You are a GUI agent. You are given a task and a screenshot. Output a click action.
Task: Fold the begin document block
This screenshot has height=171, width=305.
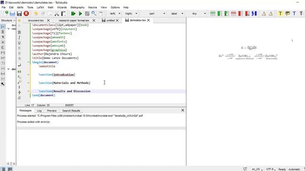tap(29, 62)
